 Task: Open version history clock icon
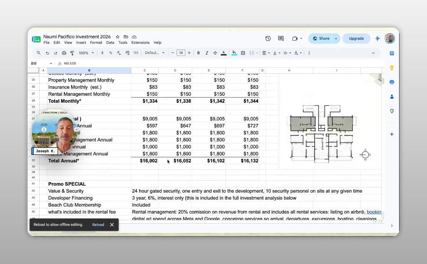click(x=268, y=39)
